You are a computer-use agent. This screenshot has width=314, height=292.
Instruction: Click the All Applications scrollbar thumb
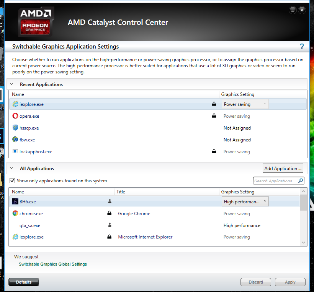(x=303, y=202)
